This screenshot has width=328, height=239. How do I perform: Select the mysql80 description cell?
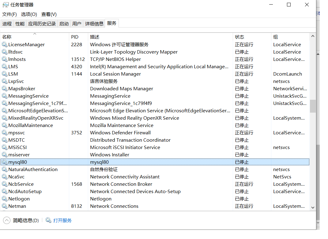click(x=99, y=162)
